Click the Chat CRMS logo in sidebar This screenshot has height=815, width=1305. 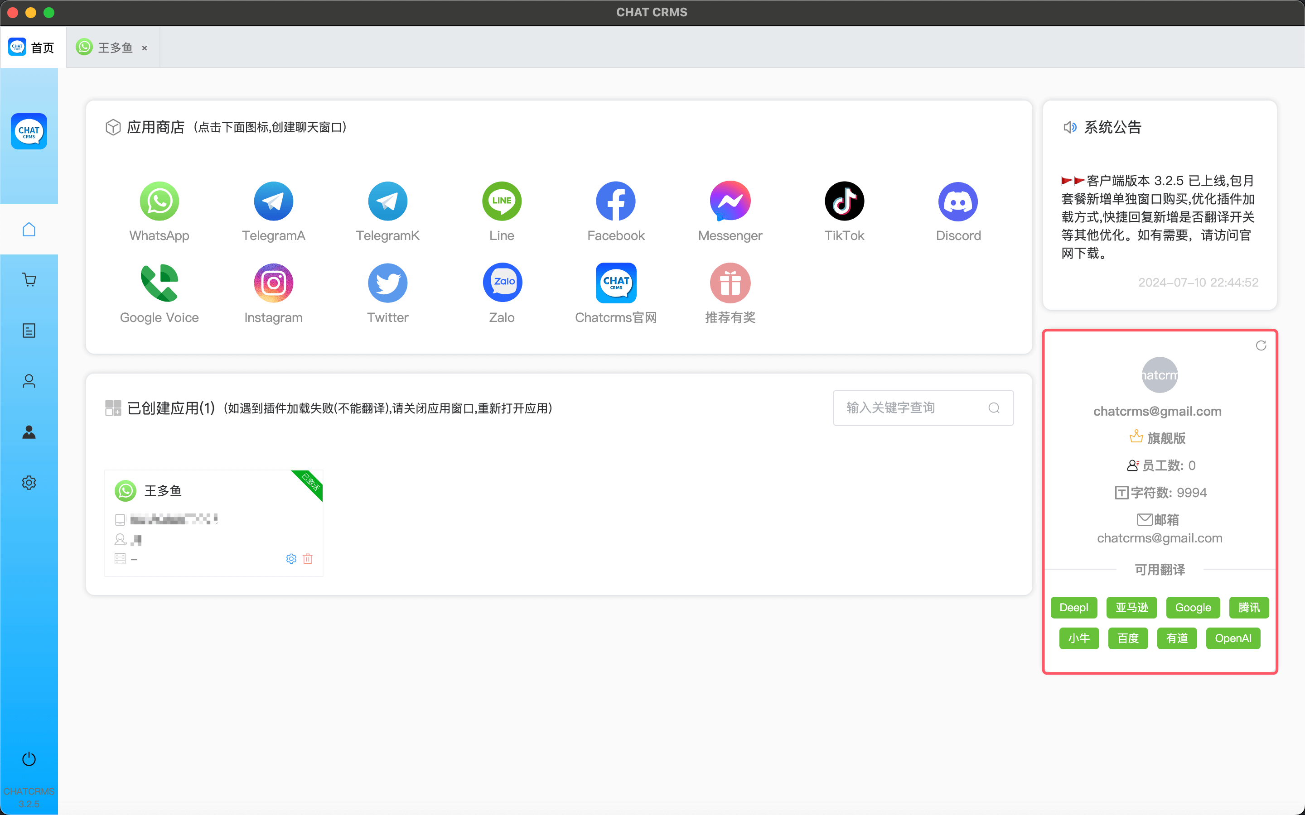[29, 131]
